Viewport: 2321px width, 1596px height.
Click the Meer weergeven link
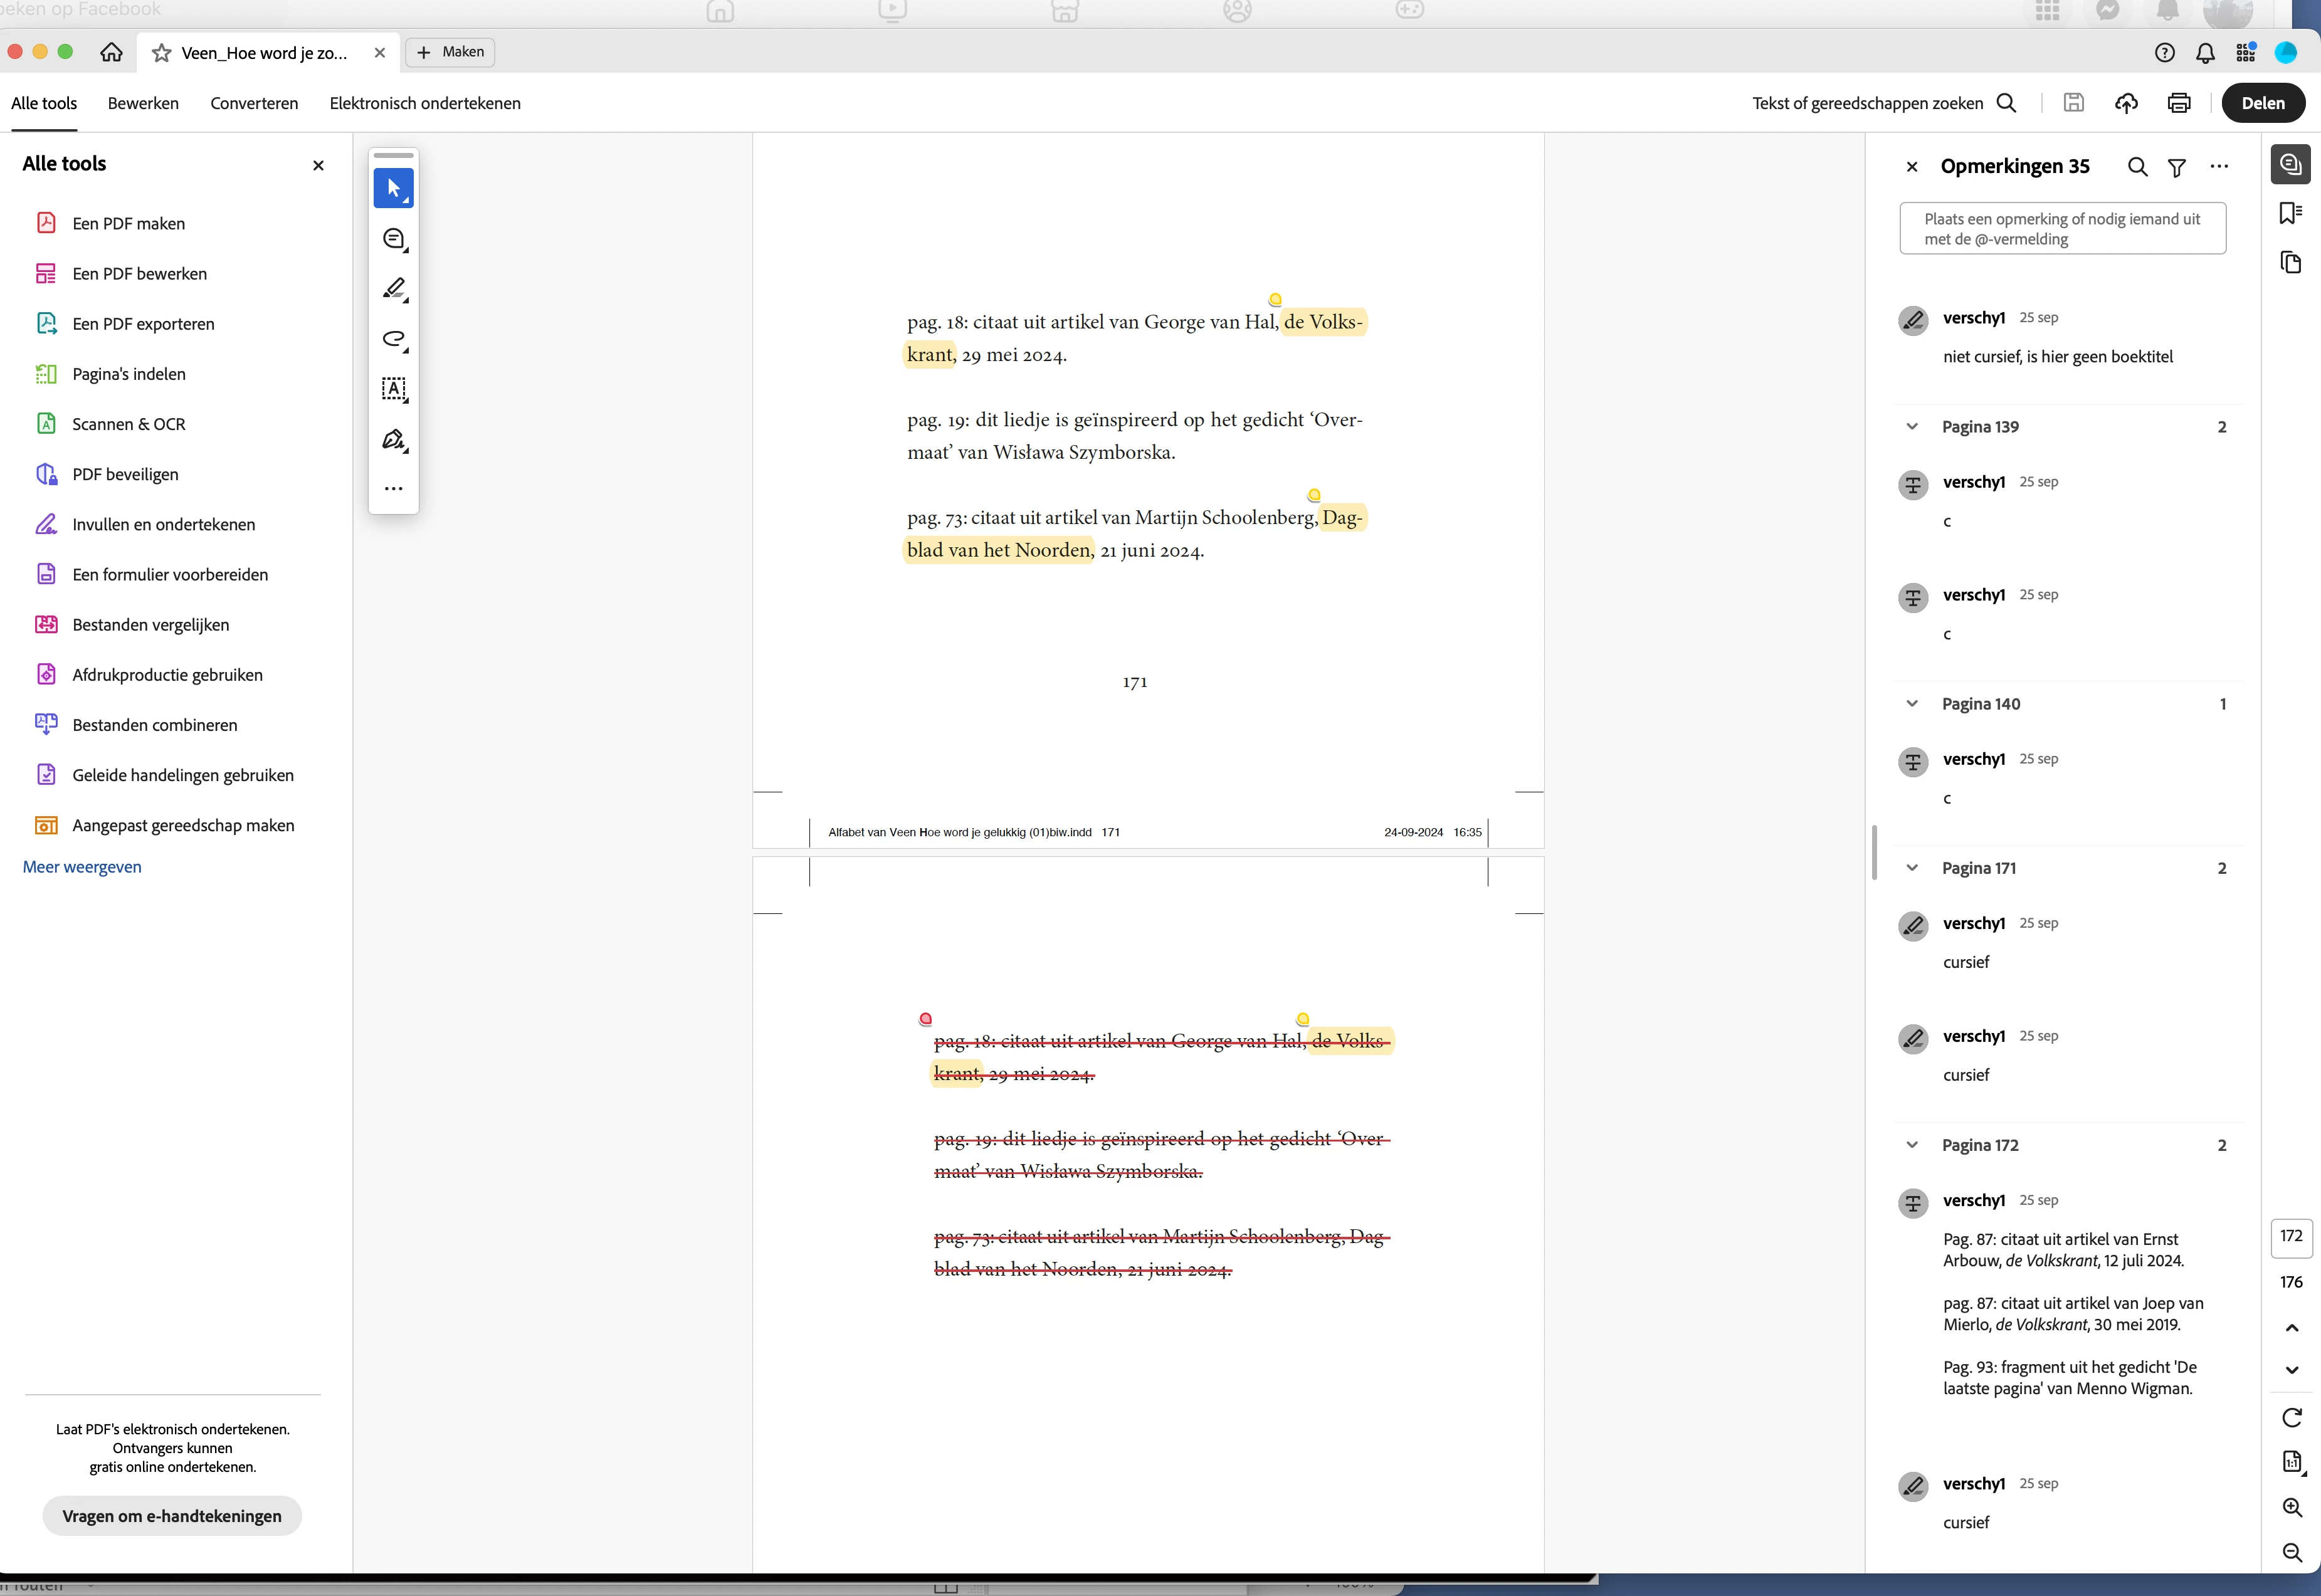82,867
